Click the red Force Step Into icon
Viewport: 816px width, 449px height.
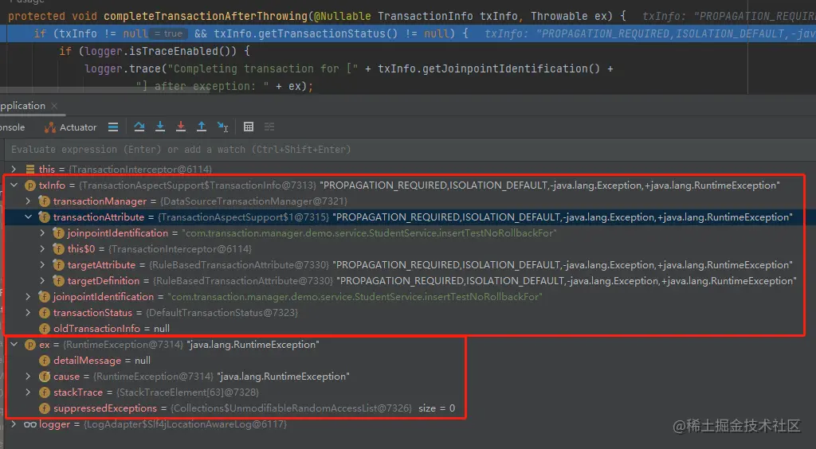[181, 127]
